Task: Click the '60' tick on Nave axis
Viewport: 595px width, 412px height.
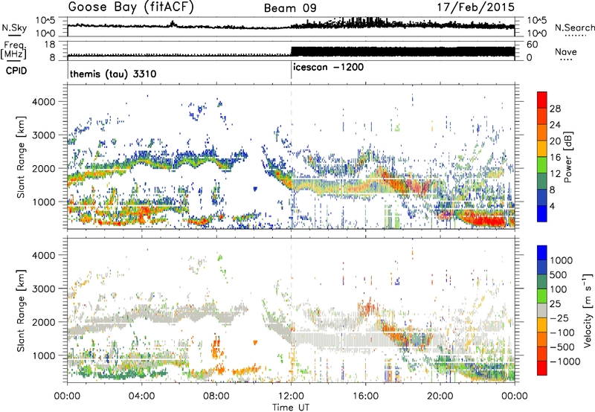Action: click(533, 45)
